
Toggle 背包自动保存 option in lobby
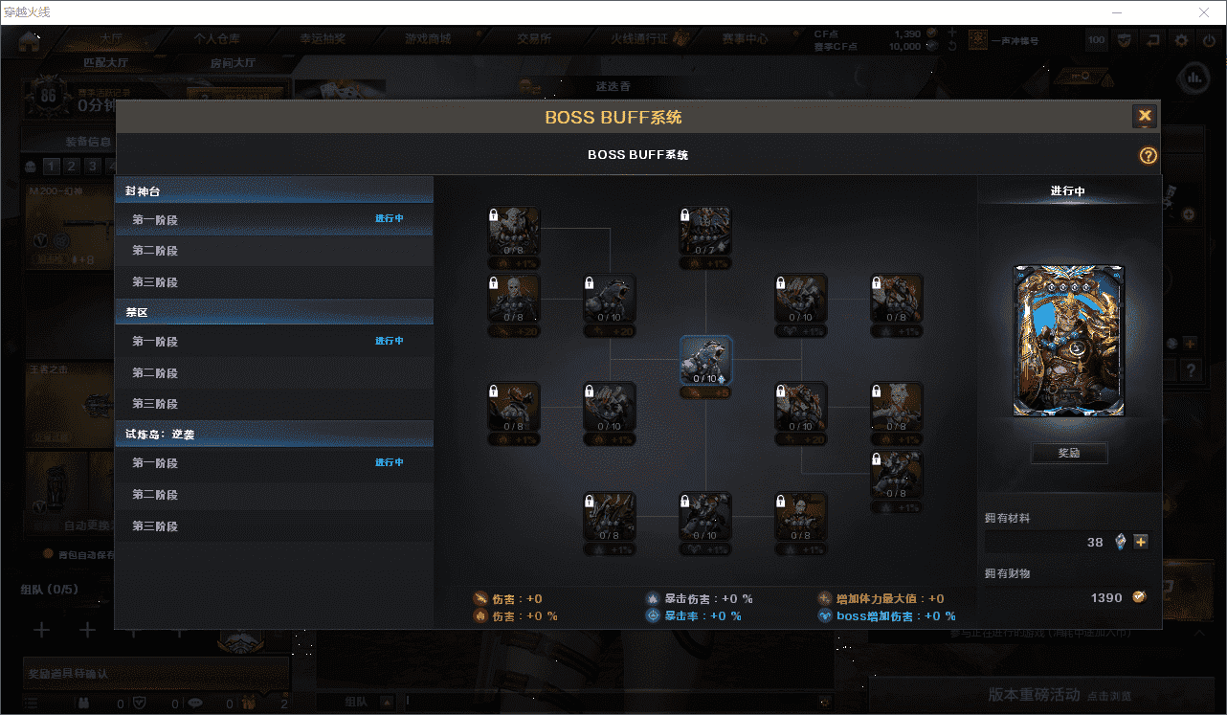pos(48,553)
